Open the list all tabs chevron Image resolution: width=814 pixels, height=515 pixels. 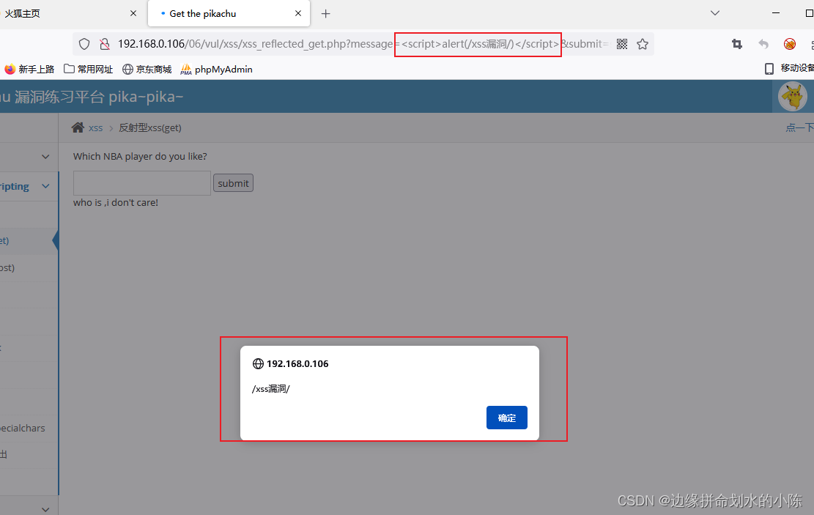[715, 13]
